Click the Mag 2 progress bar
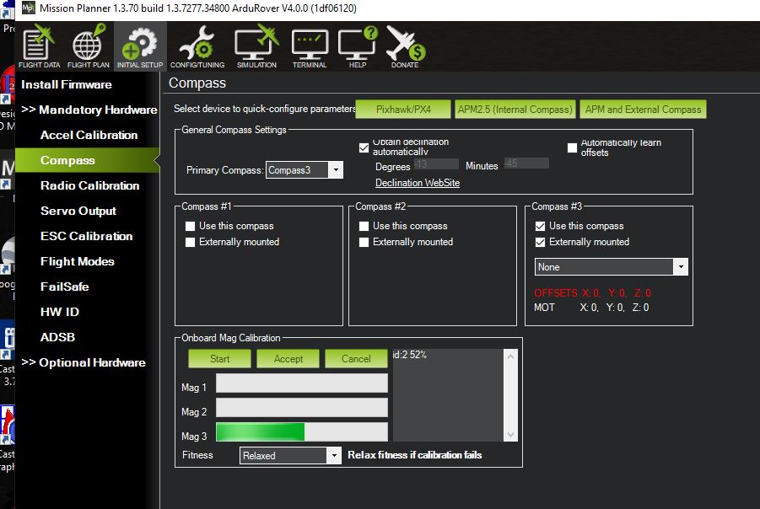This screenshot has height=509, width=760. 301,407
